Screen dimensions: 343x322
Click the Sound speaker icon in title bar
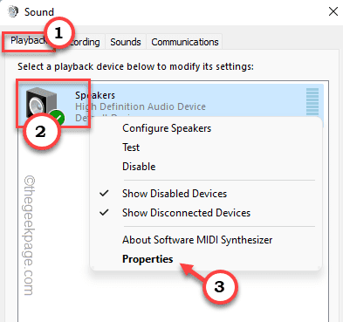(13, 11)
